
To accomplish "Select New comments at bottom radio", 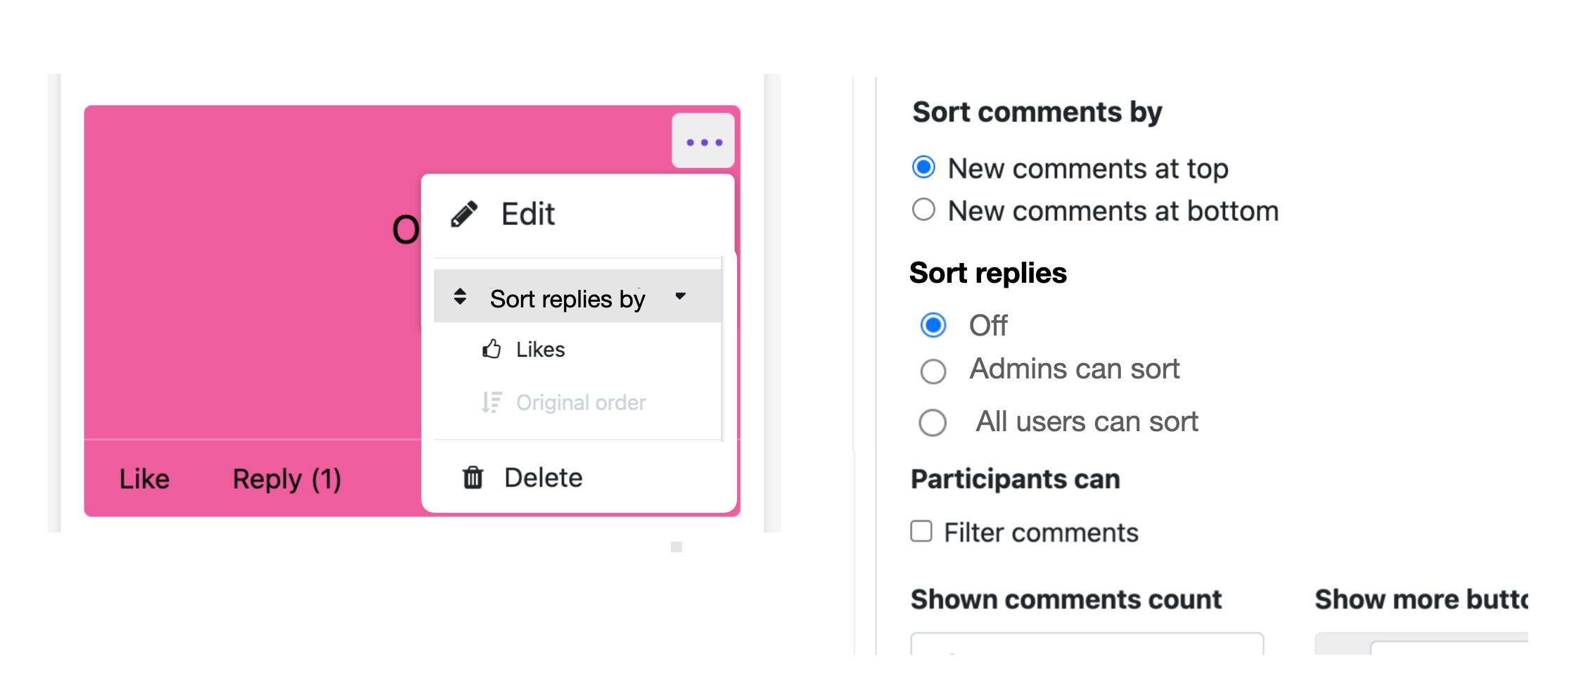I will click(923, 210).
